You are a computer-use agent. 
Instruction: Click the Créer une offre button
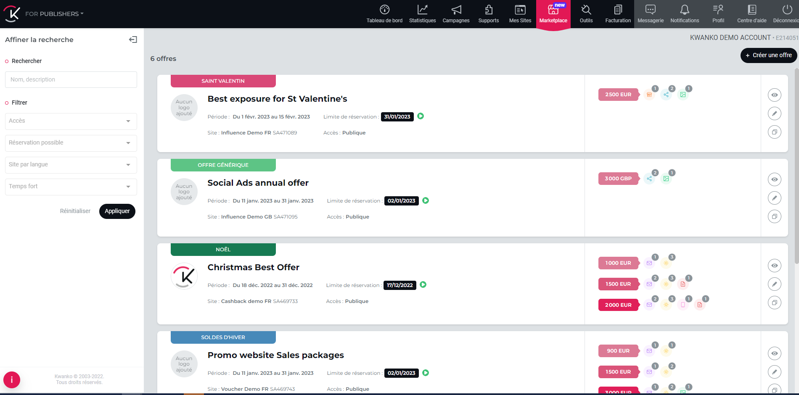tap(768, 55)
